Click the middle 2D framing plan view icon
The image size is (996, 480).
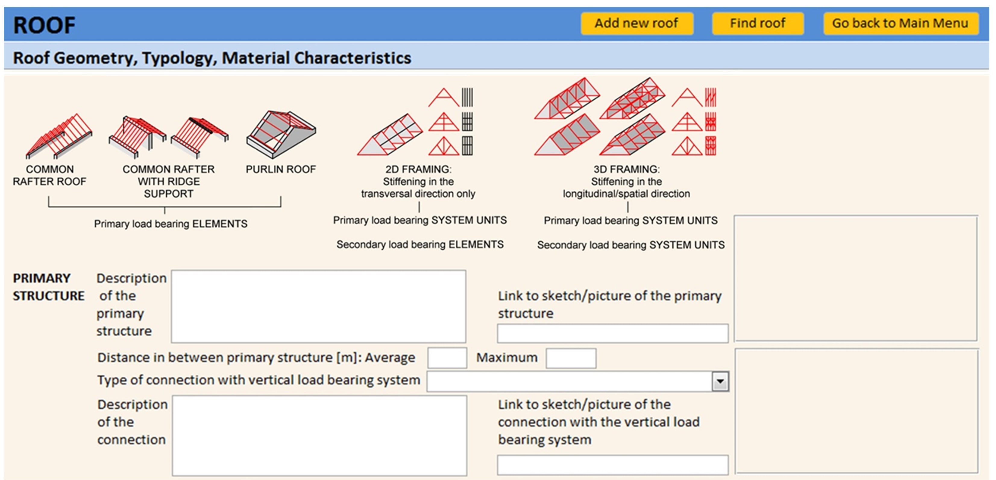point(467,122)
